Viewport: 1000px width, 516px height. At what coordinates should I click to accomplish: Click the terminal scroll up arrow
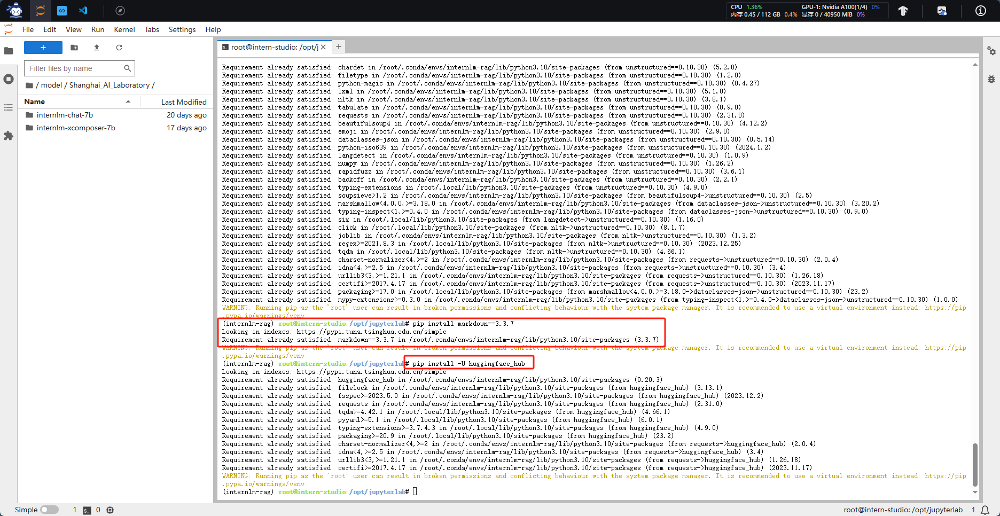point(975,65)
